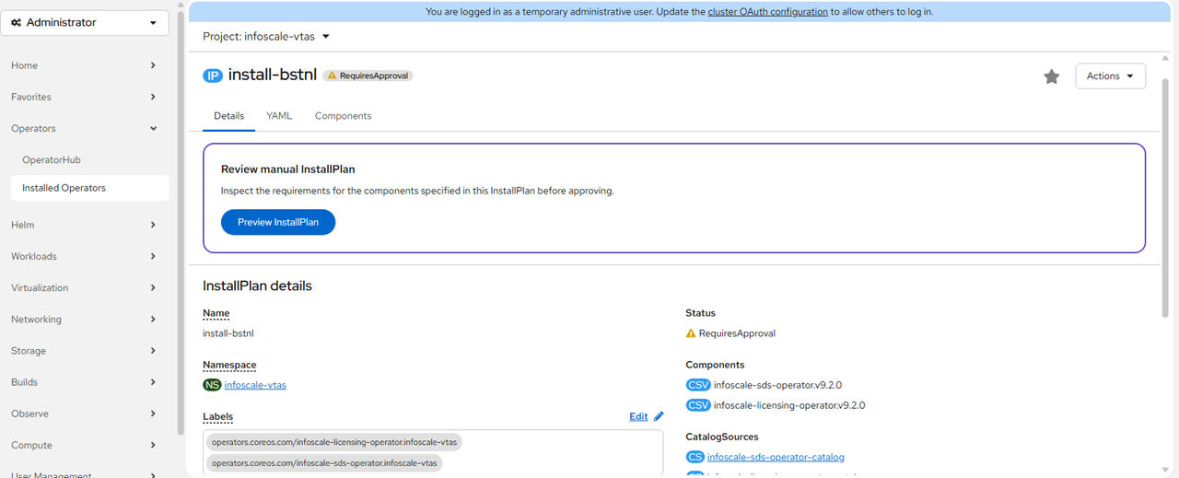Open the infoscale-sds-operator-catalog link
Viewport: 1179px width, 478px height.
coord(776,457)
